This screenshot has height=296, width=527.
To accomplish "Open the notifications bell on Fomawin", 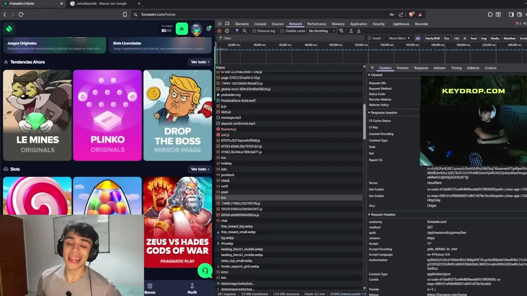I will 209,29.
